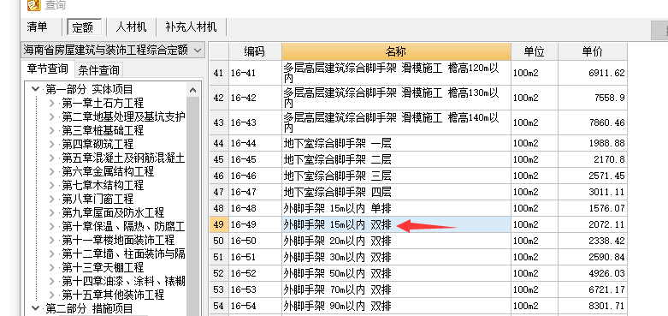Screen dimensions: 668x316
Task: Click price cell 6911.62
Action: [593, 73]
